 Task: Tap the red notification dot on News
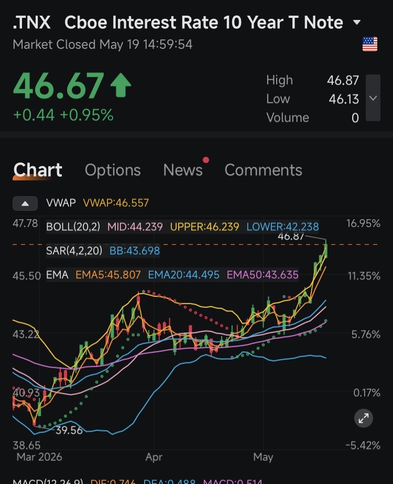206,160
